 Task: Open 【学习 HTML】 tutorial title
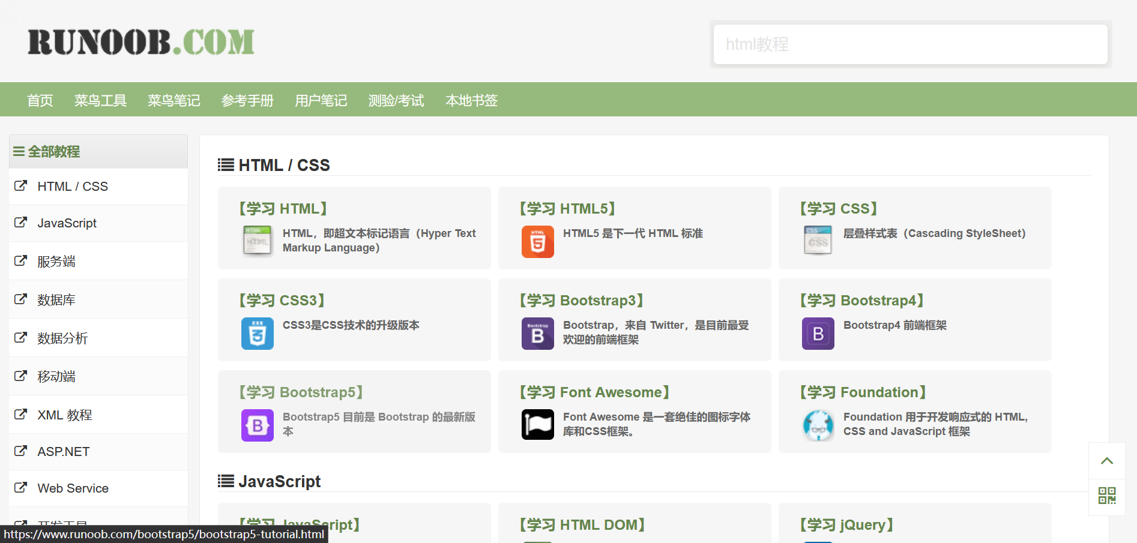pyautogui.click(x=283, y=209)
